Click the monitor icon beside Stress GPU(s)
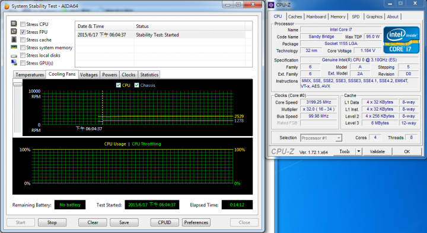The height and width of the screenshot is (233, 427). 14,63
